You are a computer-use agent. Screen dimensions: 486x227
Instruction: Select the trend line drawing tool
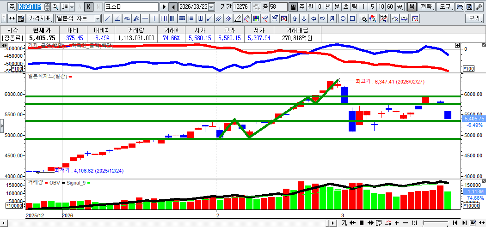coord(108,18)
